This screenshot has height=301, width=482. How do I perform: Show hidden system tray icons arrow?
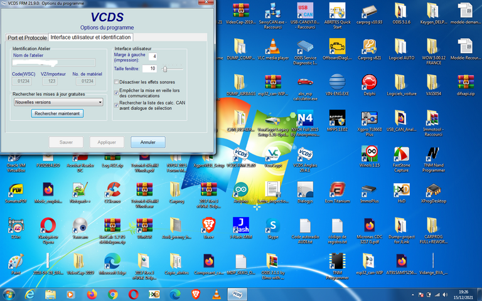(x=412, y=295)
